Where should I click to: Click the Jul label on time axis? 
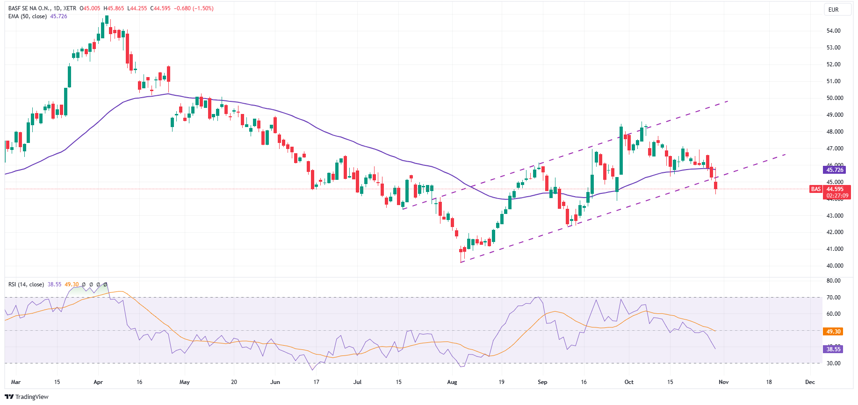pos(358,382)
